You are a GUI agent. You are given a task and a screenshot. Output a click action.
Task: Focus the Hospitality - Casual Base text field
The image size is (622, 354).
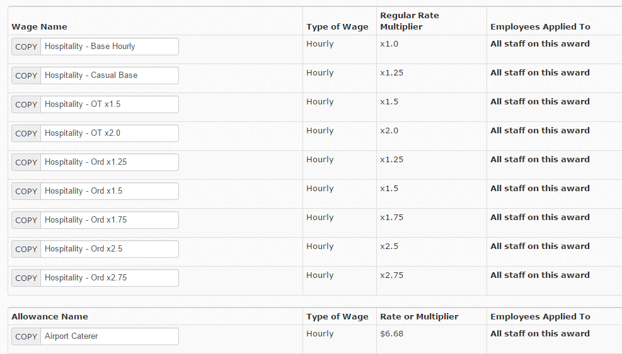click(x=110, y=75)
